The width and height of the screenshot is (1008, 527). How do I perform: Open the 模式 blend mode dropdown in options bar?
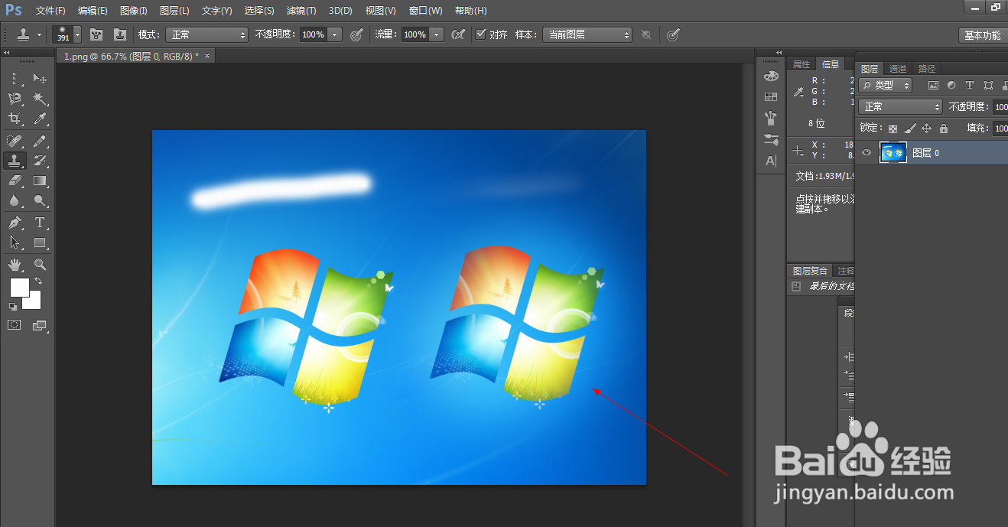[x=208, y=34]
